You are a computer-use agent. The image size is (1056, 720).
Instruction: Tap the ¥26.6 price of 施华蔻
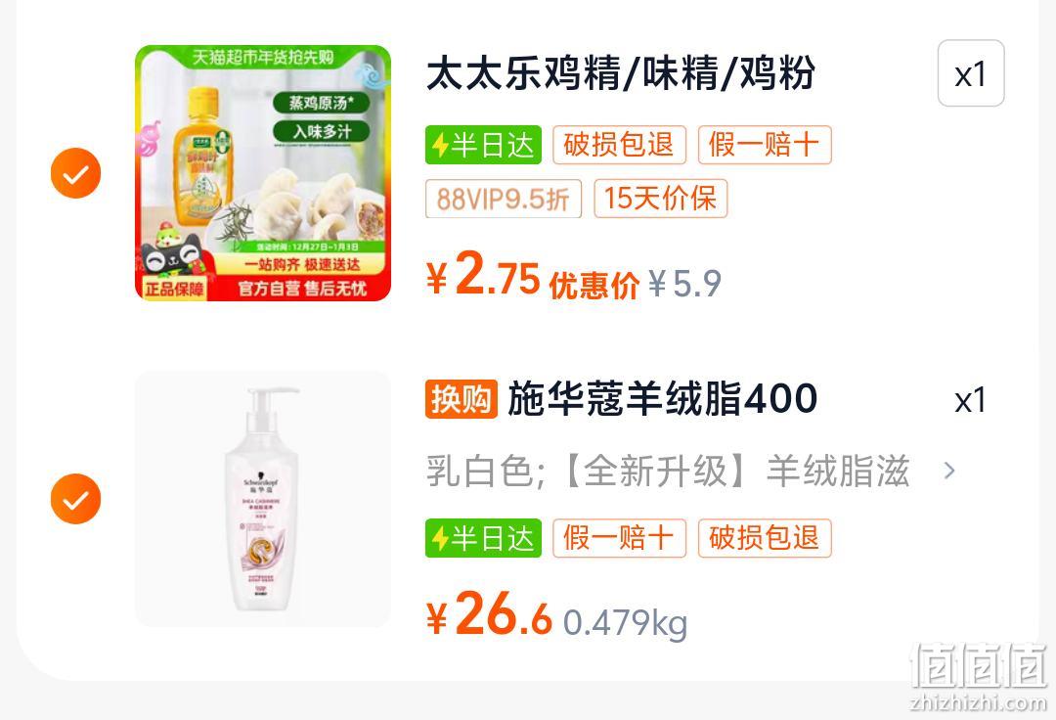tap(489, 614)
